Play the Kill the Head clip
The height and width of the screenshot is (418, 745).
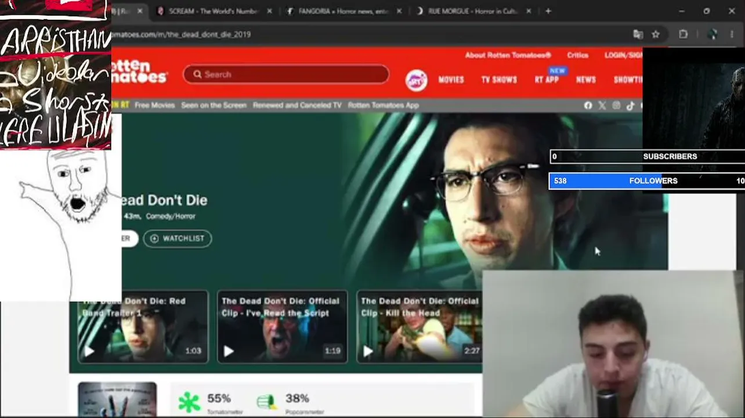[368, 351]
